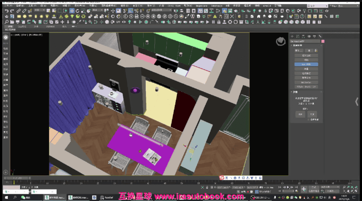
Task: Open the arnold menu
Action: click(x=267, y=6)
